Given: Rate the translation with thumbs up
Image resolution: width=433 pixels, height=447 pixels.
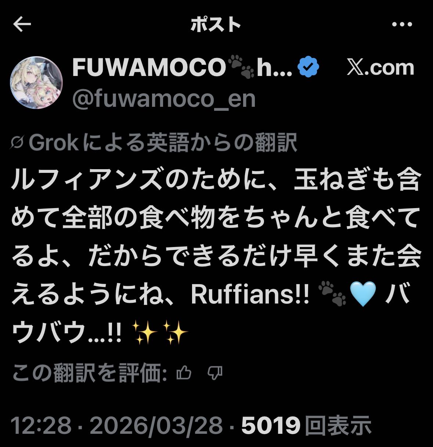Looking at the screenshot, I should pyautogui.click(x=184, y=373).
